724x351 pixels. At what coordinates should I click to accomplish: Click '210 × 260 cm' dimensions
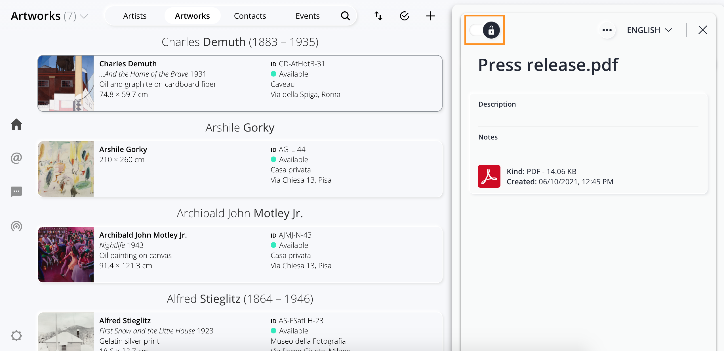[x=122, y=160]
